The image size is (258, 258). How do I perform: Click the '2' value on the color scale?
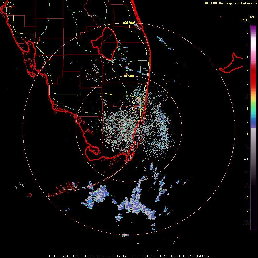coord(247,96)
